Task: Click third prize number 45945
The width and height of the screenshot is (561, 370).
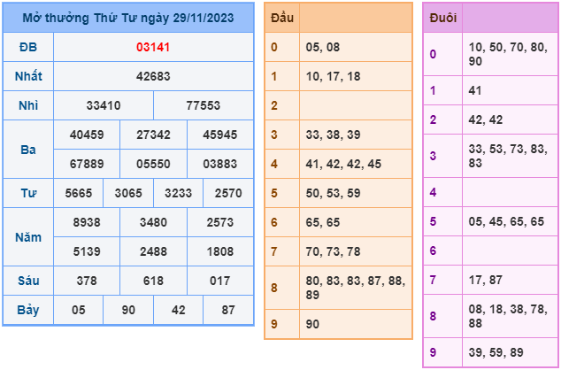Action: coord(220,135)
